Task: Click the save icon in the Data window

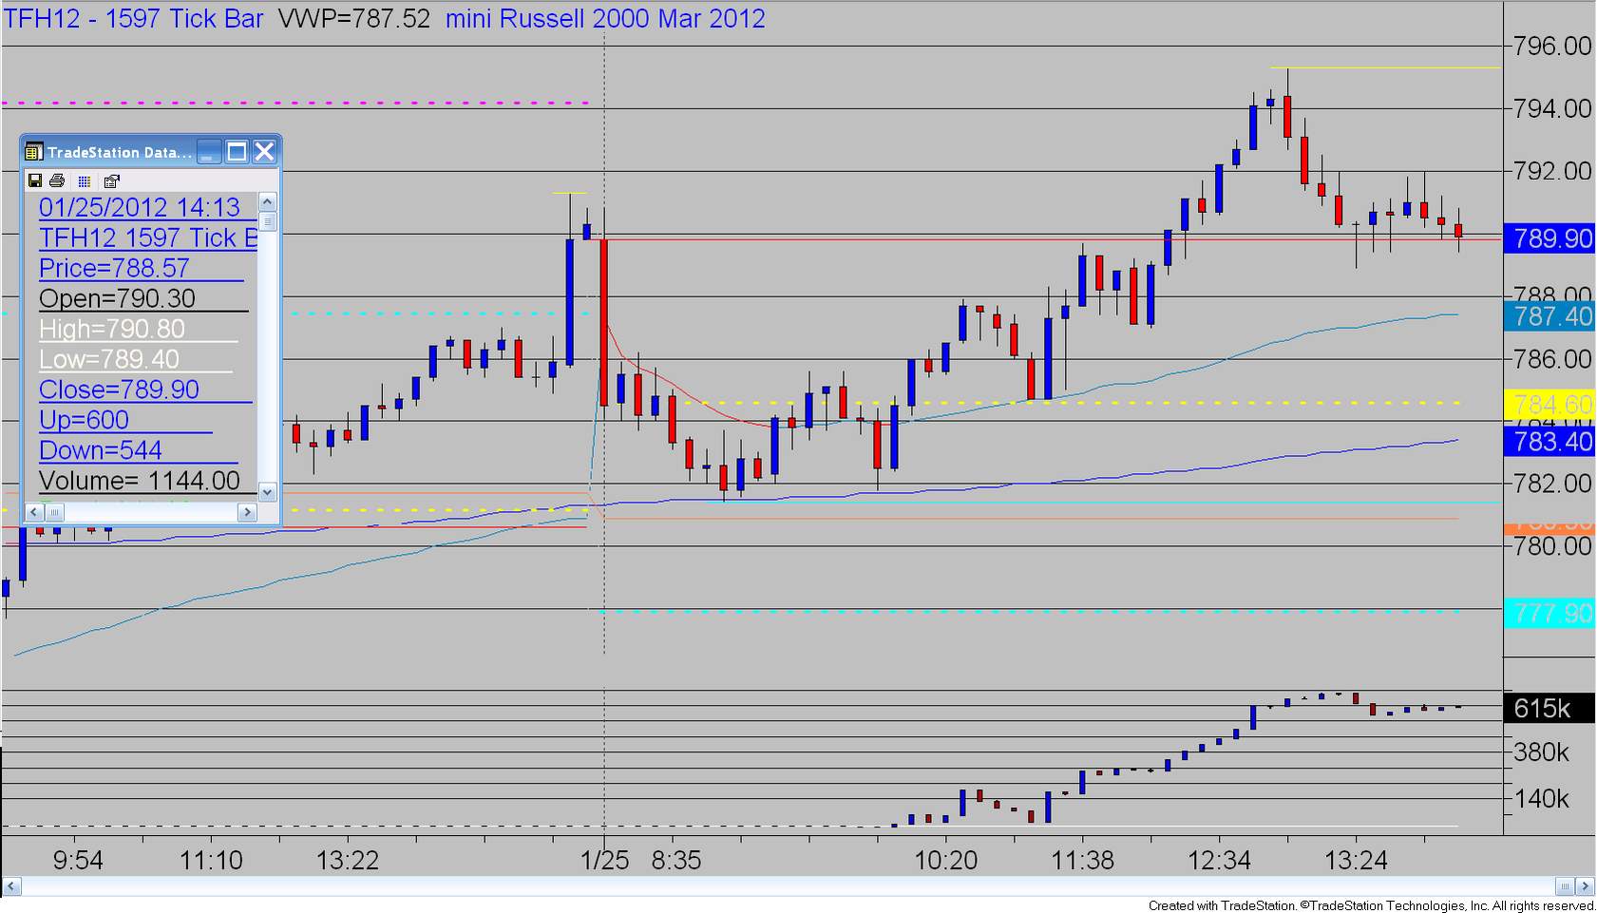Action: 35,181
